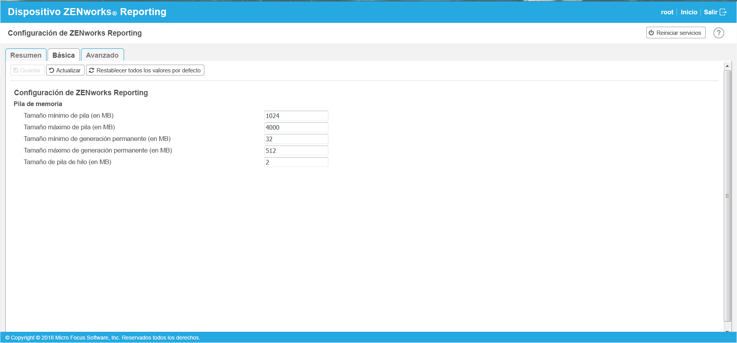Click the Tamaño mínimo de generación permanente label

(97, 139)
